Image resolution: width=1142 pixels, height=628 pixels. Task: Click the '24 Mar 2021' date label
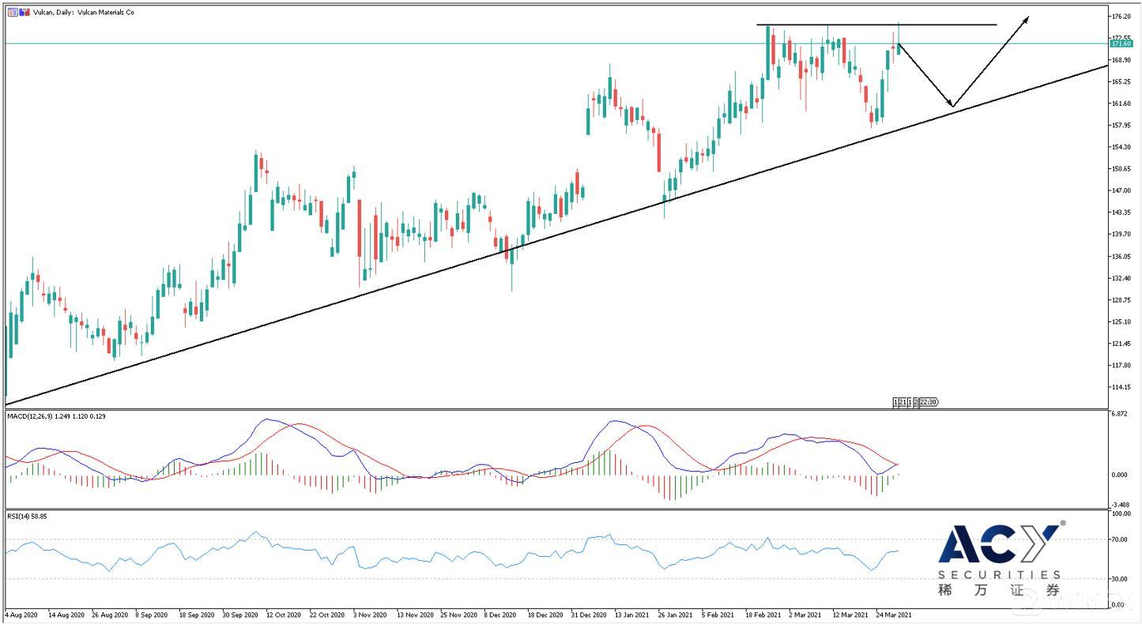click(893, 614)
